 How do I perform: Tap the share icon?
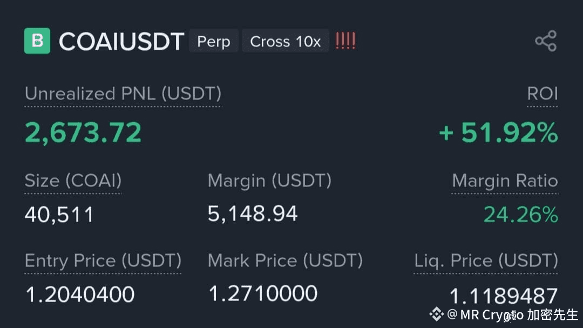click(546, 41)
